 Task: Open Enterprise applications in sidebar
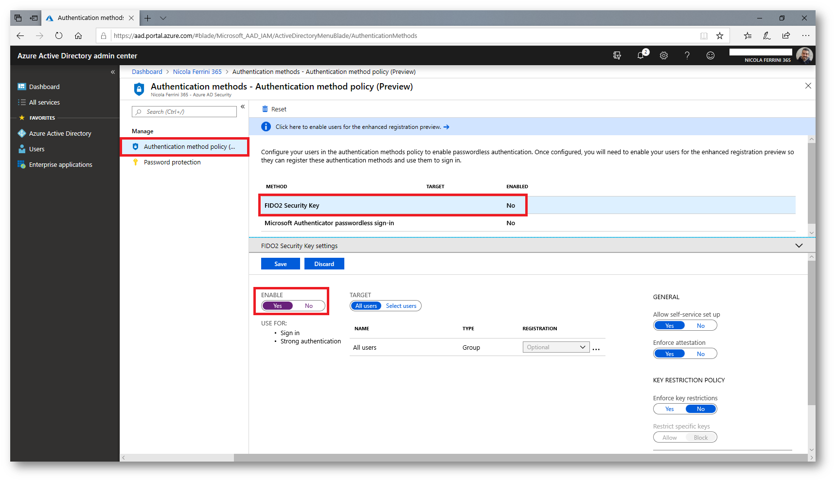tap(60, 165)
